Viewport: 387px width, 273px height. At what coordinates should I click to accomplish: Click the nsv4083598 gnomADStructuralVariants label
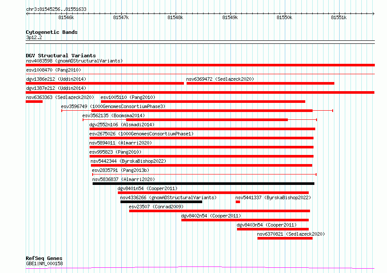click(74, 61)
